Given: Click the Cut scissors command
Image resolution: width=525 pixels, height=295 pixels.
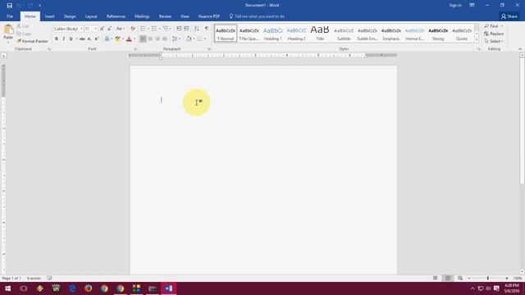Looking at the screenshot, I should pyautogui.click(x=23, y=26).
